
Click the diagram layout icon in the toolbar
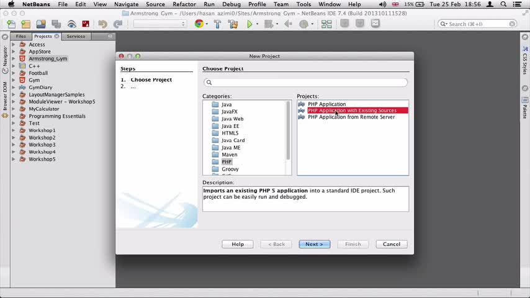[x=326, y=24]
